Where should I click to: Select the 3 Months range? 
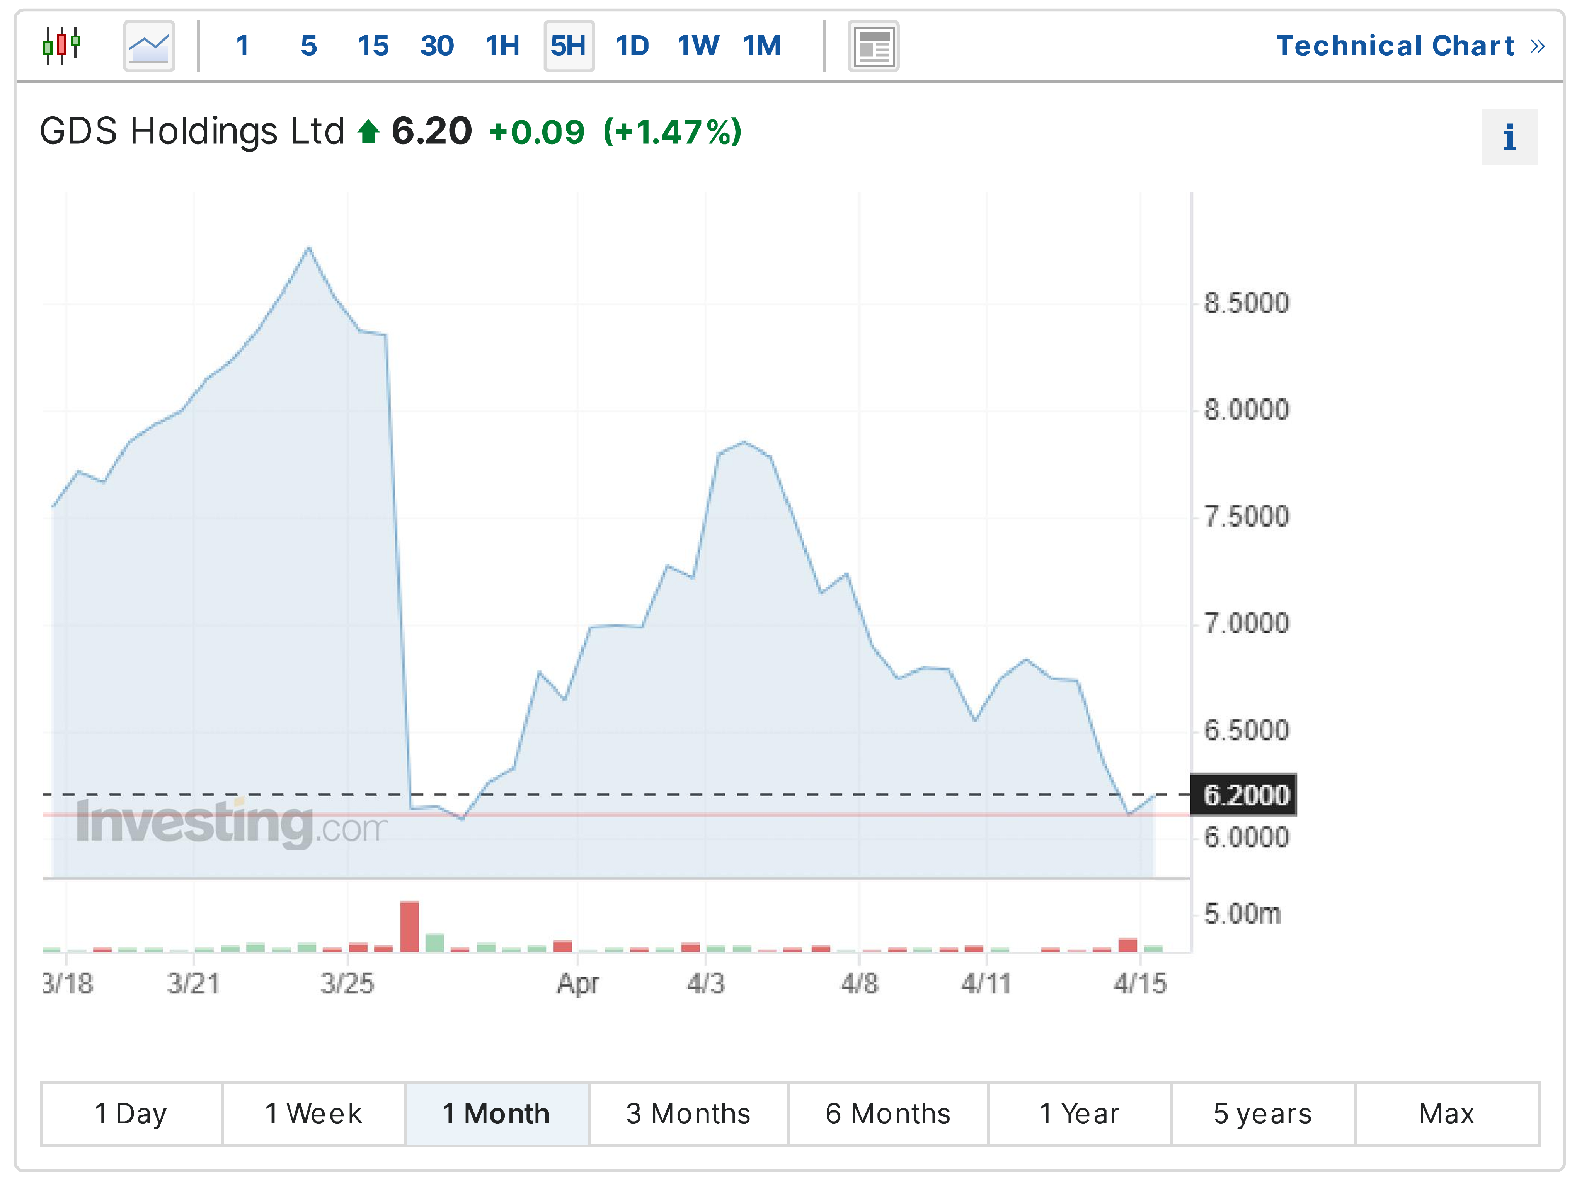click(688, 1113)
